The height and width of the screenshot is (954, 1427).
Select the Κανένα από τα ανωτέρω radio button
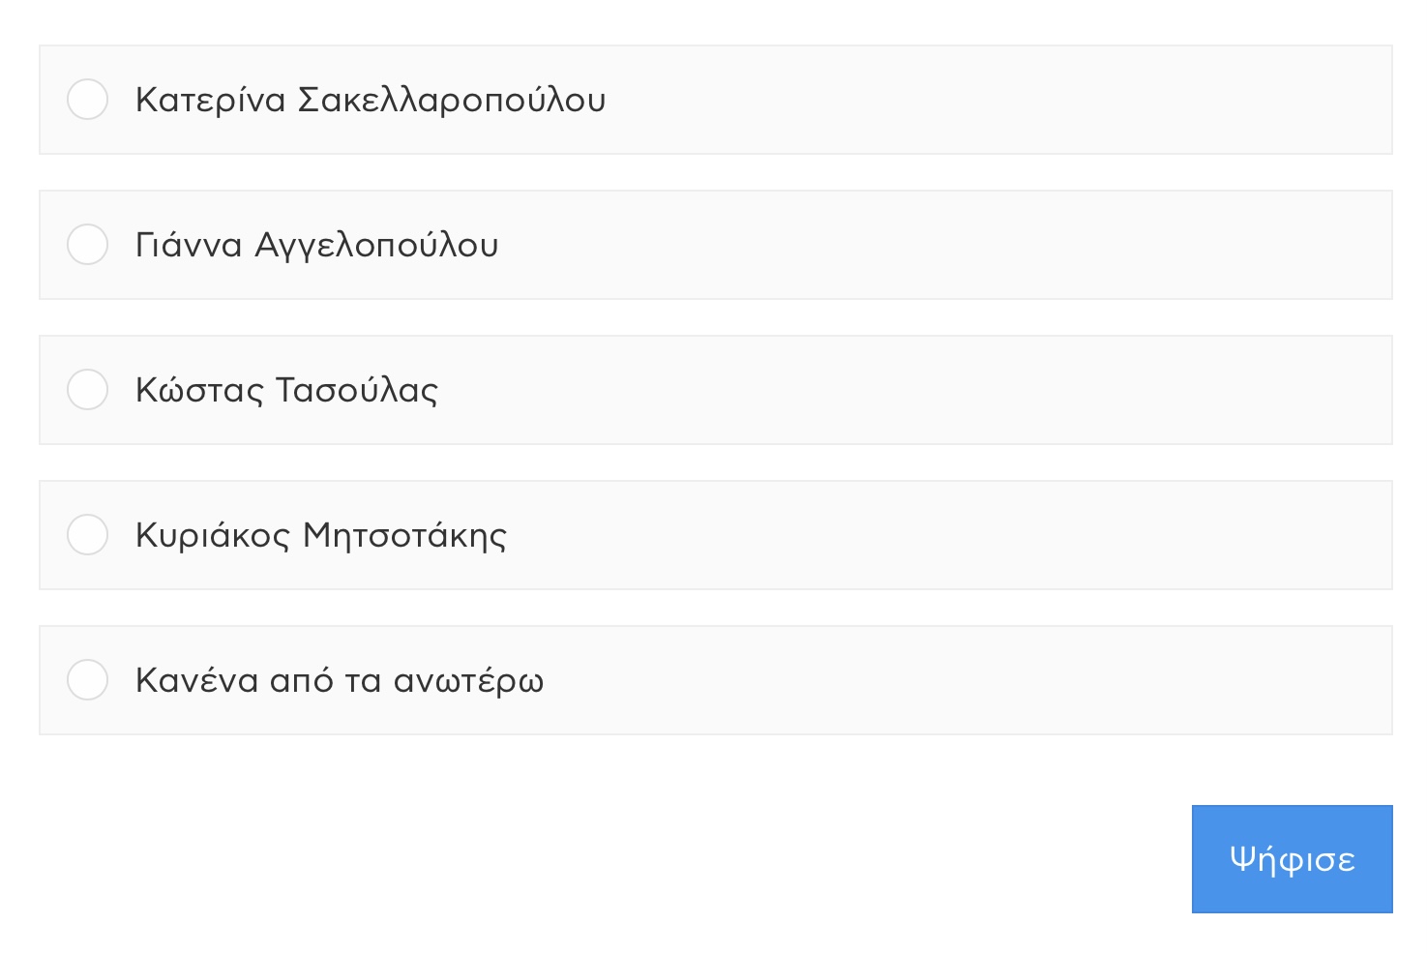click(x=87, y=680)
